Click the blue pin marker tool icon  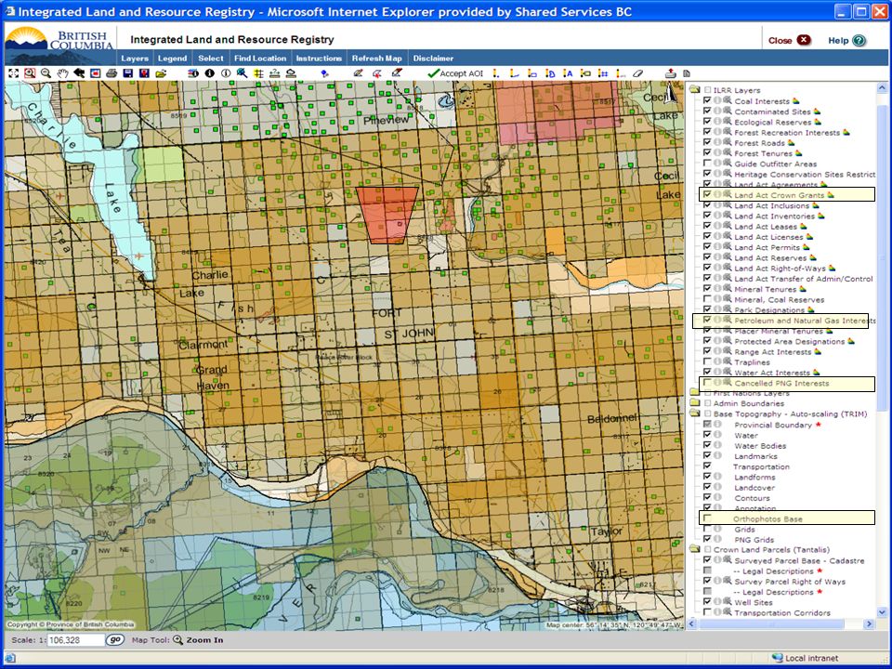tap(325, 73)
